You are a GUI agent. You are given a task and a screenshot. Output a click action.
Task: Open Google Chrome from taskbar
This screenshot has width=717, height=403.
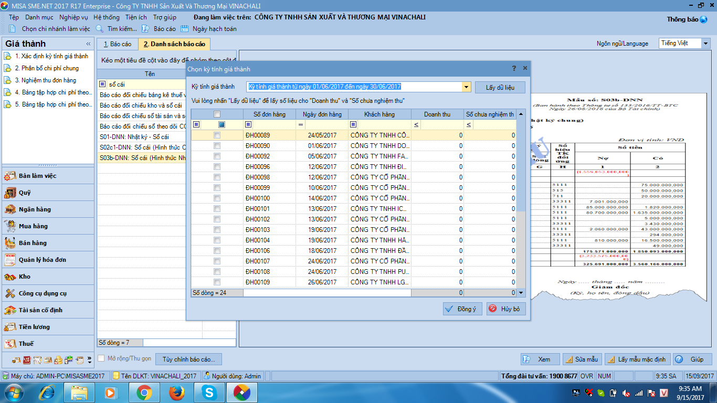tap(144, 393)
